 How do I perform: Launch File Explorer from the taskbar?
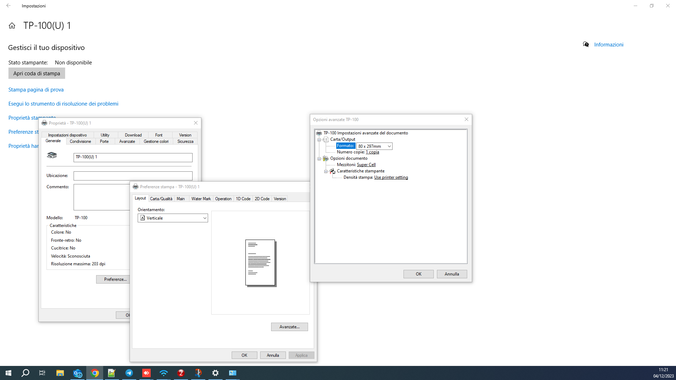60,373
